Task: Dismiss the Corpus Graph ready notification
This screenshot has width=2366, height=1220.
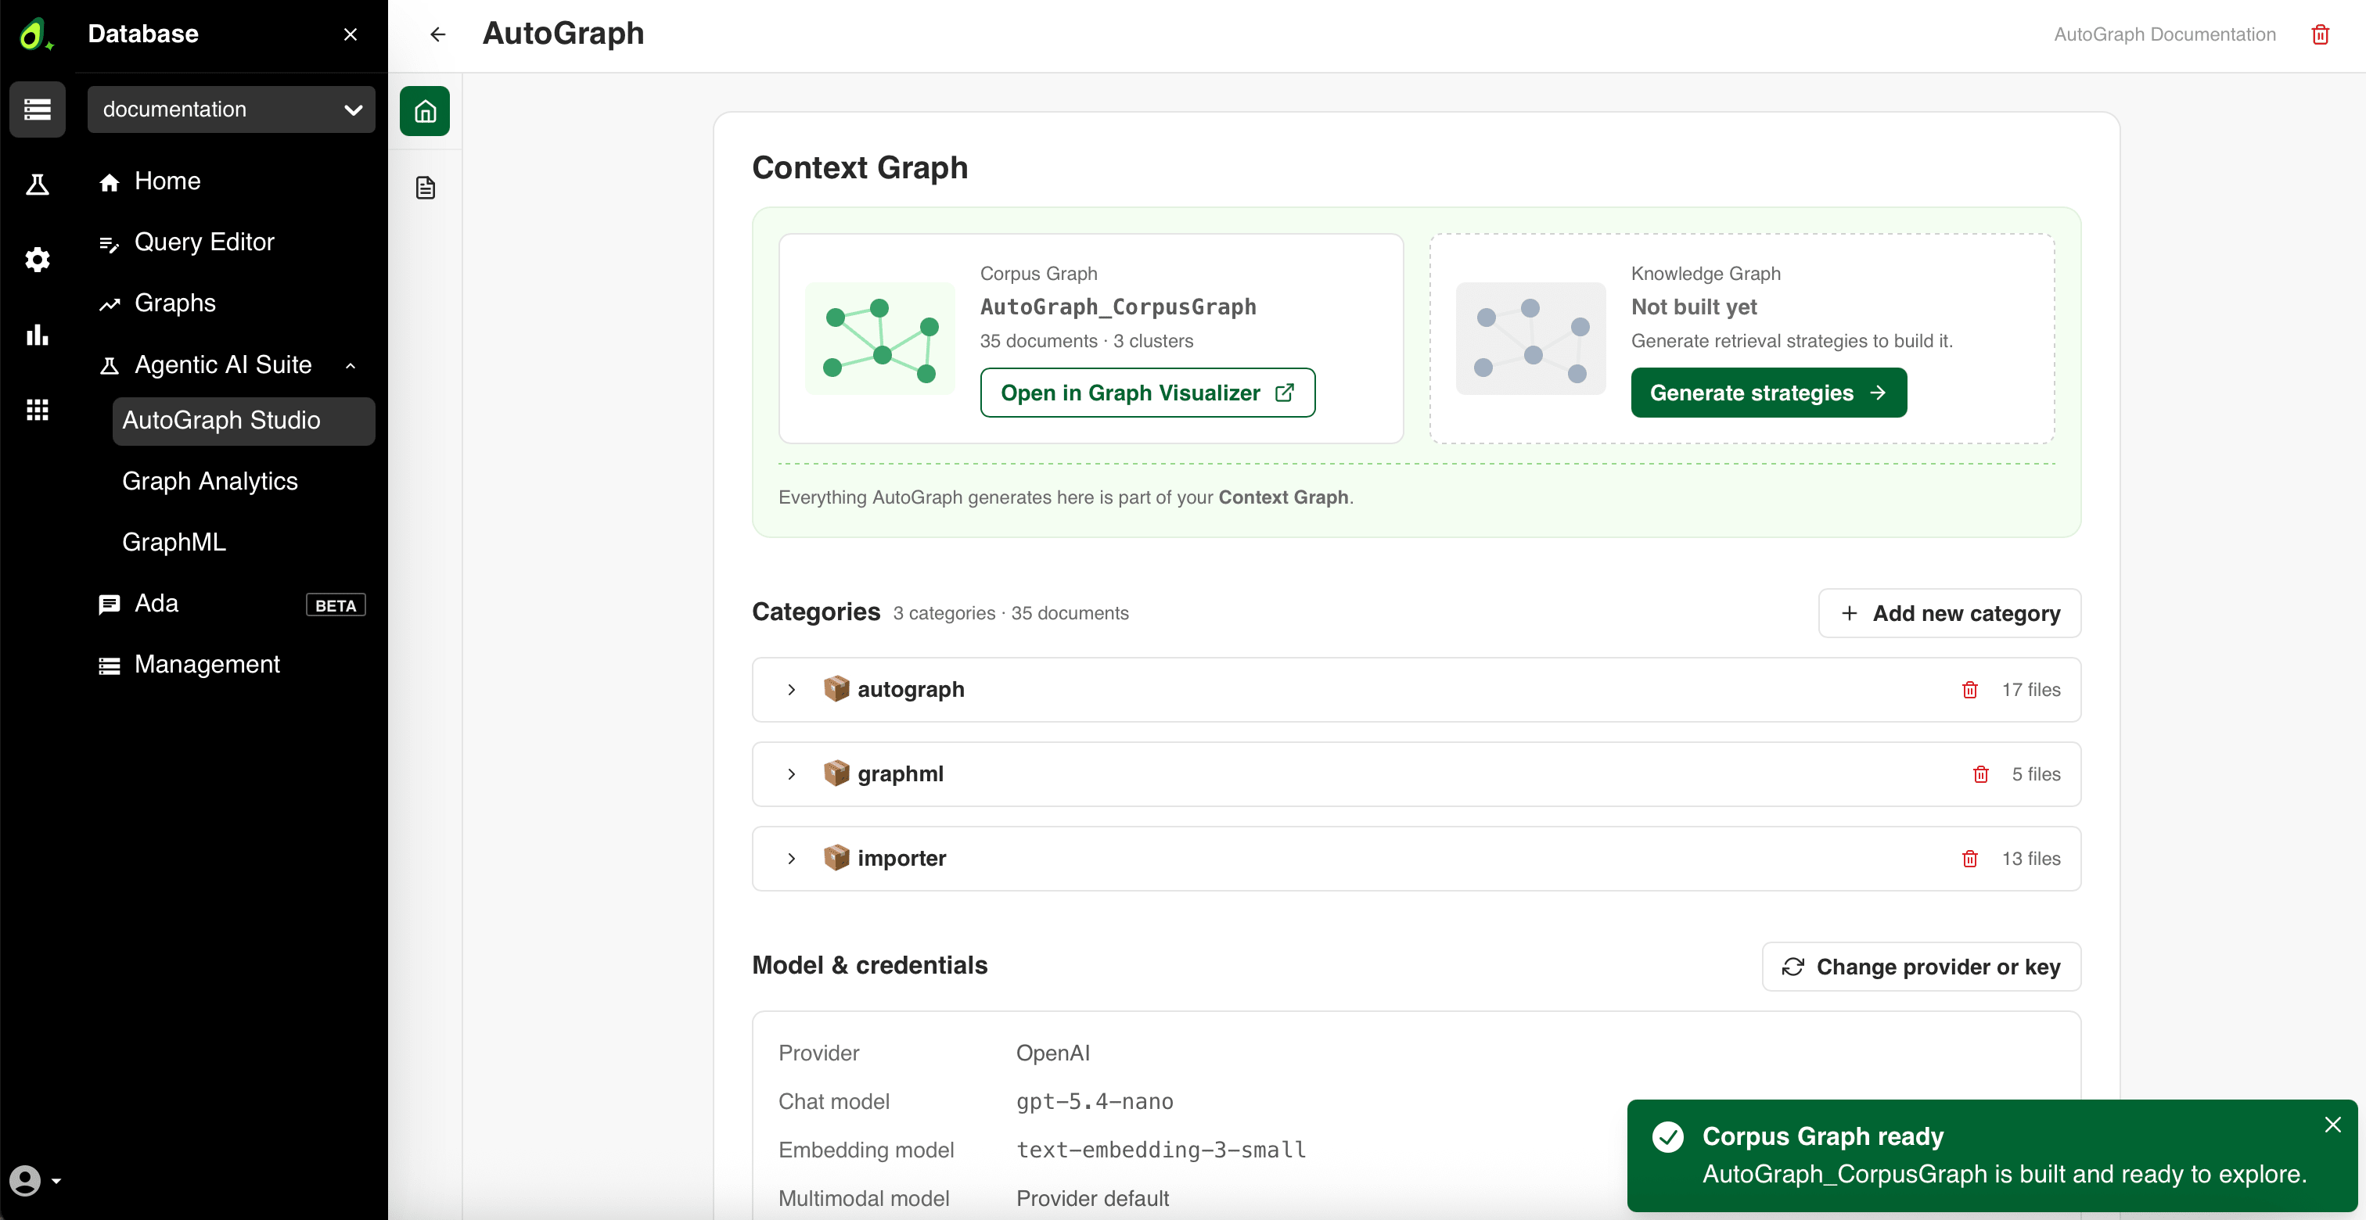Action: point(2332,1125)
